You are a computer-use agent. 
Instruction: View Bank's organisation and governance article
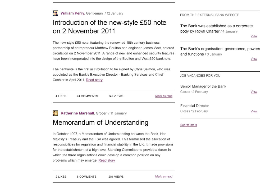(x=254, y=59)
